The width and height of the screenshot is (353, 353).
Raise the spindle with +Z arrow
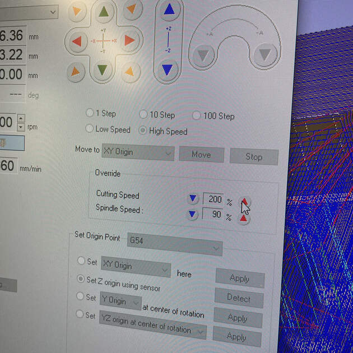click(169, 10)
